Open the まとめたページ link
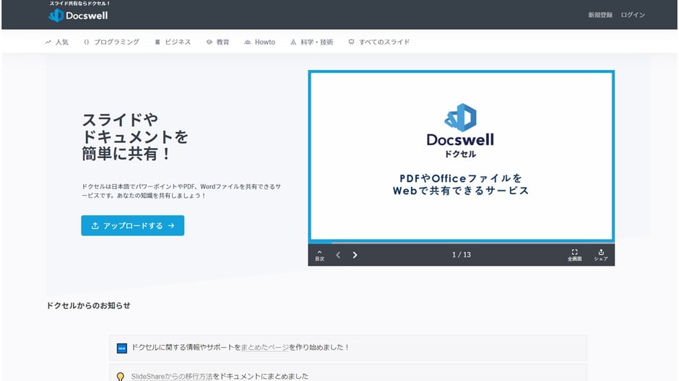Viewport: 679px width, 381px height. [x=264, y=347]
